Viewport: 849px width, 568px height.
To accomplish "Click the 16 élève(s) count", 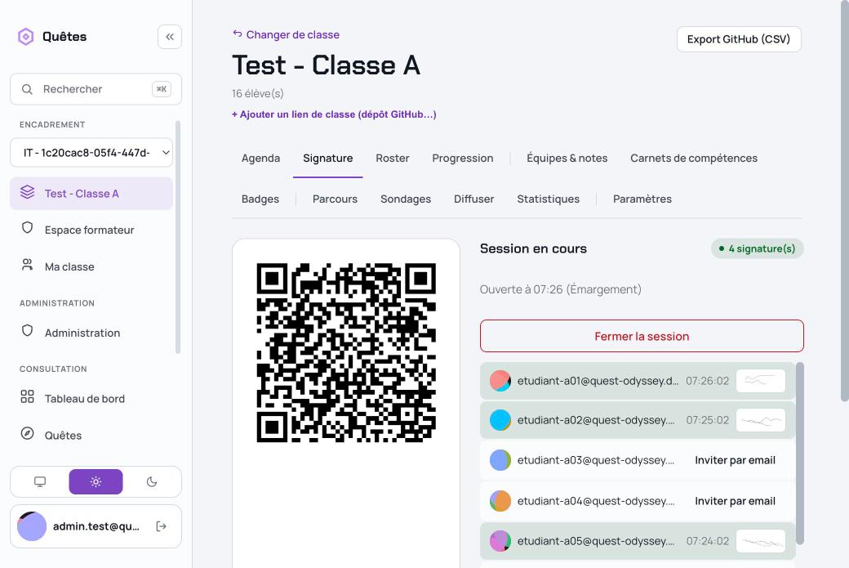I will pos(258,93).
